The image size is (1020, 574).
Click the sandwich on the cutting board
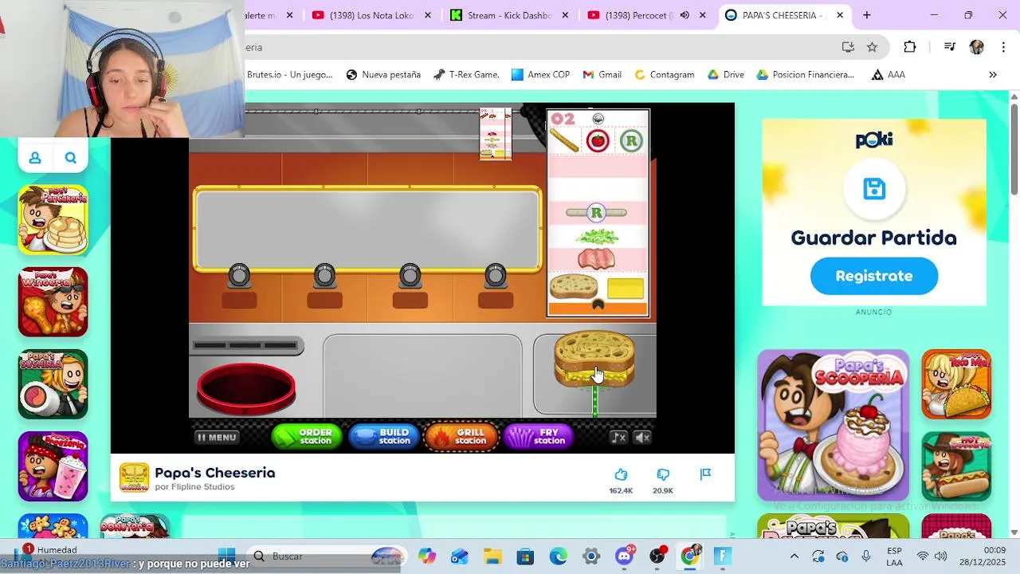pos(594,360)
